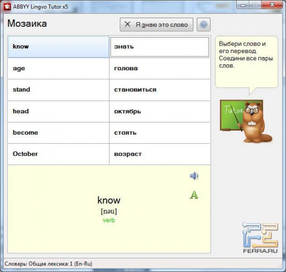286x272 pixels.
Task: Select the English word 'head'
Action: [x=59, y=111]
